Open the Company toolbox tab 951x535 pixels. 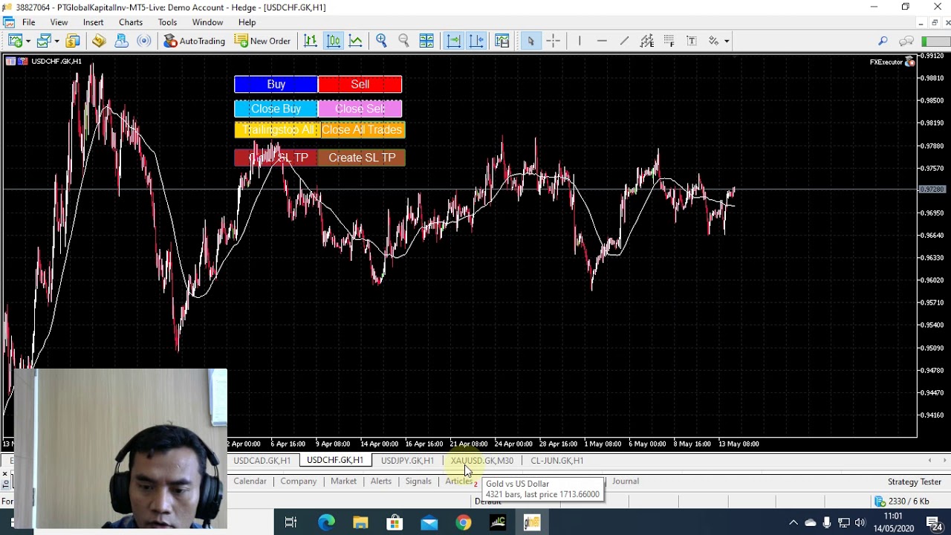299,481
